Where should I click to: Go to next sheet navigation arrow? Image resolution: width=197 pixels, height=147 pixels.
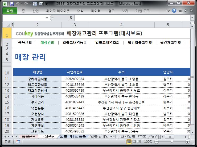[13, 137]
